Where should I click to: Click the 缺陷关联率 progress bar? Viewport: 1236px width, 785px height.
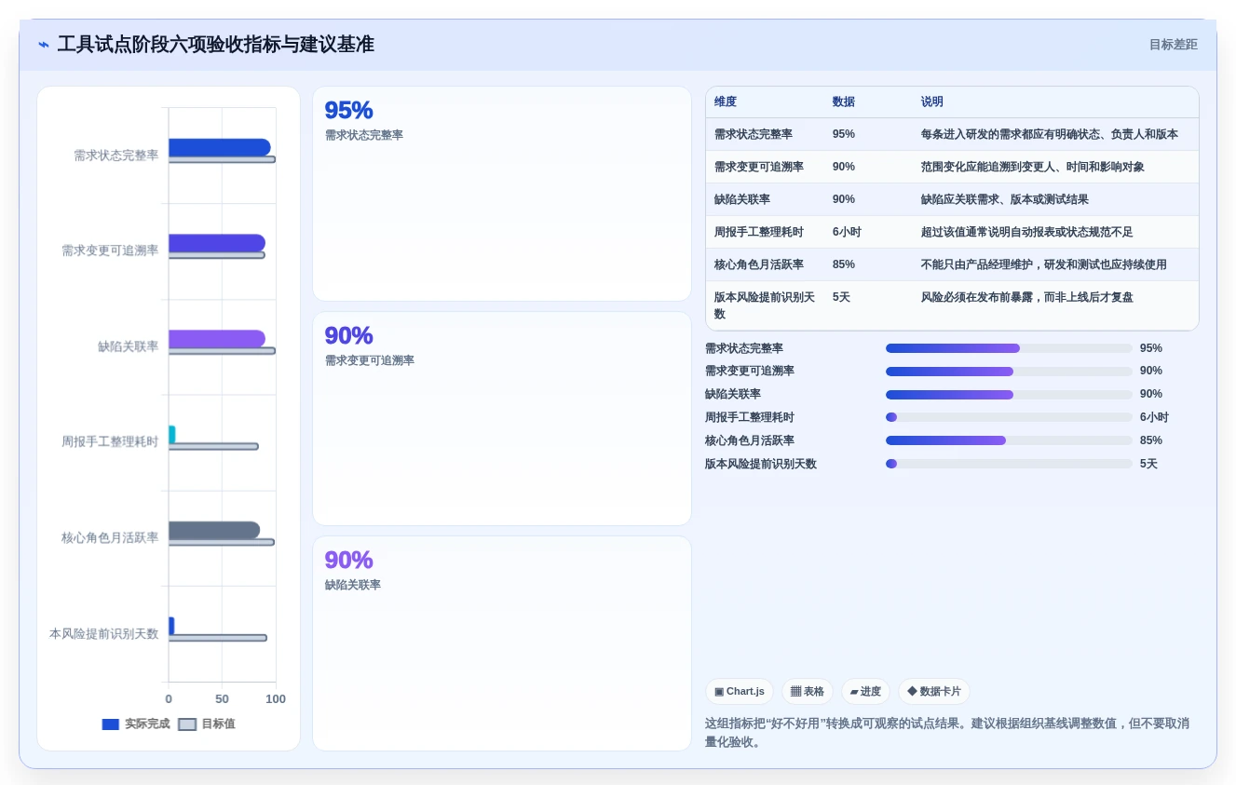point(1009,394)
